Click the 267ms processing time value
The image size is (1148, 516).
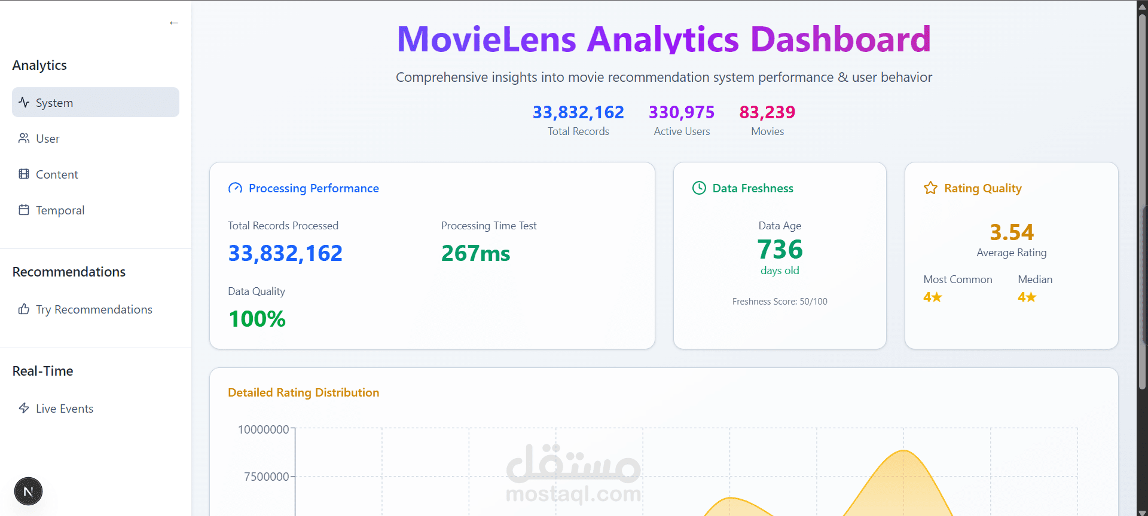(x=475, y=253)
